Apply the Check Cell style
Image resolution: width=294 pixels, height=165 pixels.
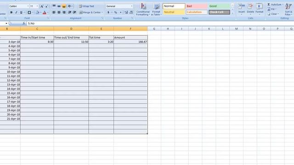pyautogui.click(x=219, y=12)
